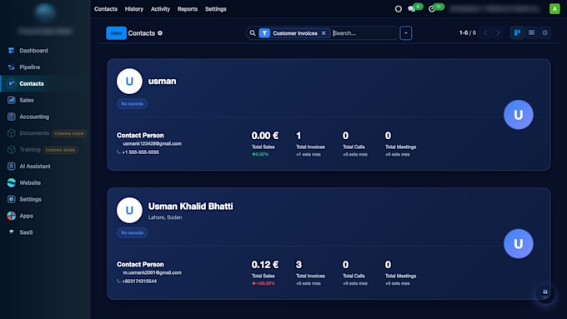The height and width of the screenshot is (319, 567).
Task: Click email usmank123428@gmail.com
Action: (153, 143)
